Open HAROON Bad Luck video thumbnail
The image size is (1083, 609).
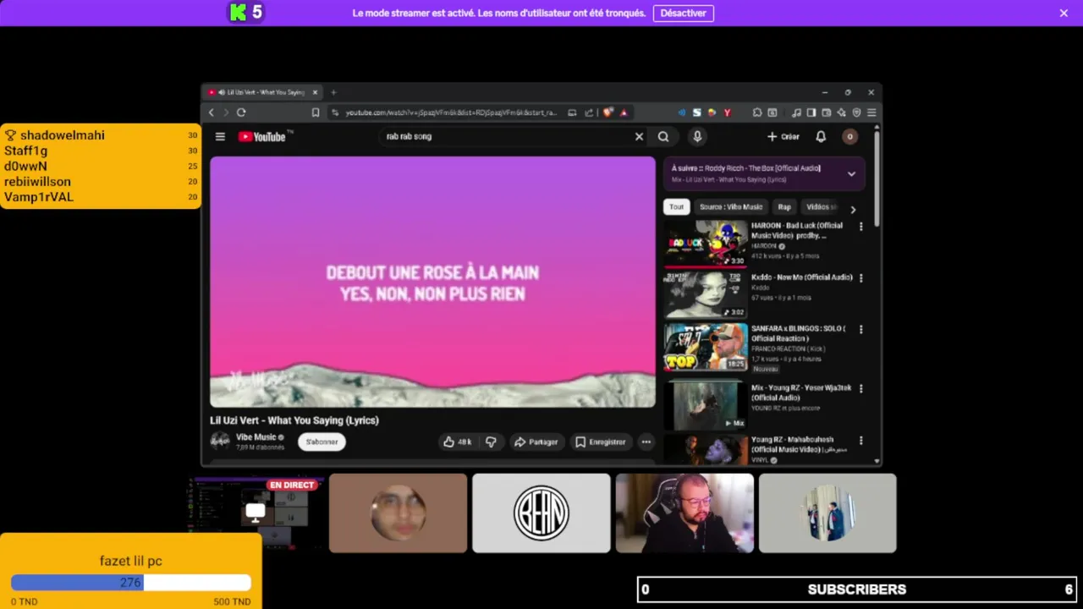[x=706, y=244]
